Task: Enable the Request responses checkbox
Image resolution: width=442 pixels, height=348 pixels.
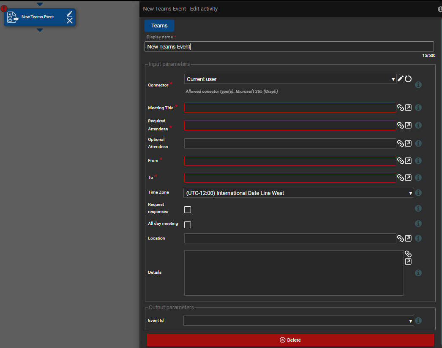Action: point(188,210)
